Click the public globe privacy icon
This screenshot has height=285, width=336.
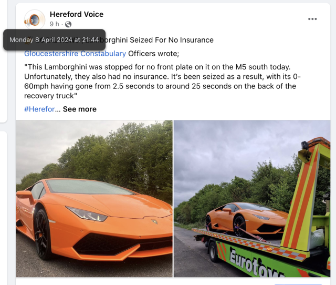(x=68, y=24)
